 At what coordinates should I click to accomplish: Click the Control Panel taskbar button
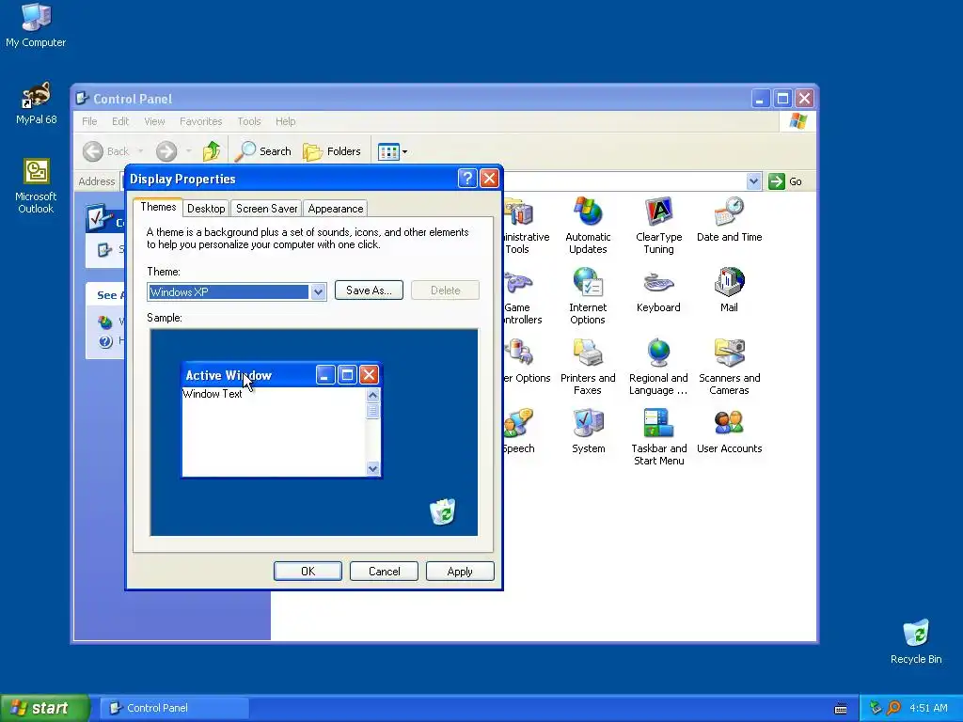tap(174, 708)
